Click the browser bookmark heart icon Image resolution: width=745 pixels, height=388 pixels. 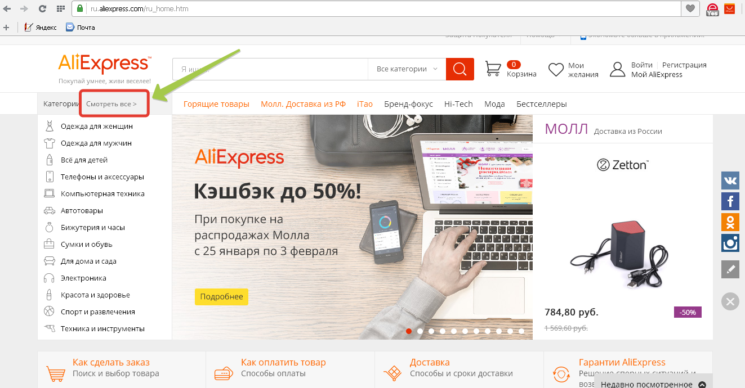click(x=690, y=8)
